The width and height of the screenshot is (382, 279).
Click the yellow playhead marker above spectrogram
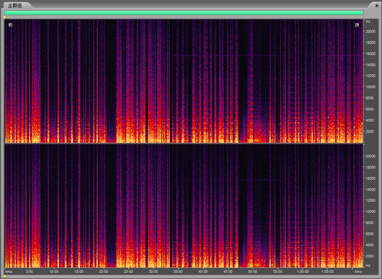click(x=5, y=17)
